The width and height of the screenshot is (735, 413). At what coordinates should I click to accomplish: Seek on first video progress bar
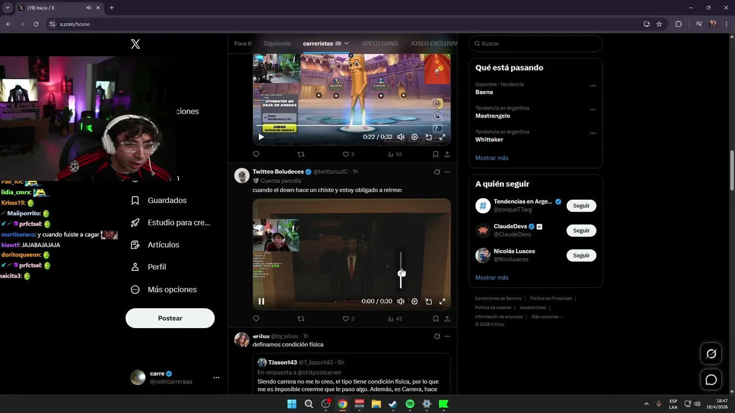coord(351,125)
